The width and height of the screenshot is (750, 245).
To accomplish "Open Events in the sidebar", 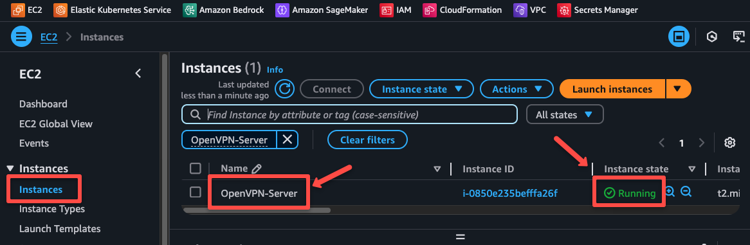I will (x=34, y=143).
